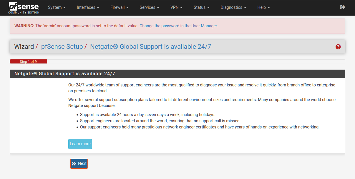Open the red help question mark icon
Viewport: 355px width, 179px height.
(x=338, y=47)
